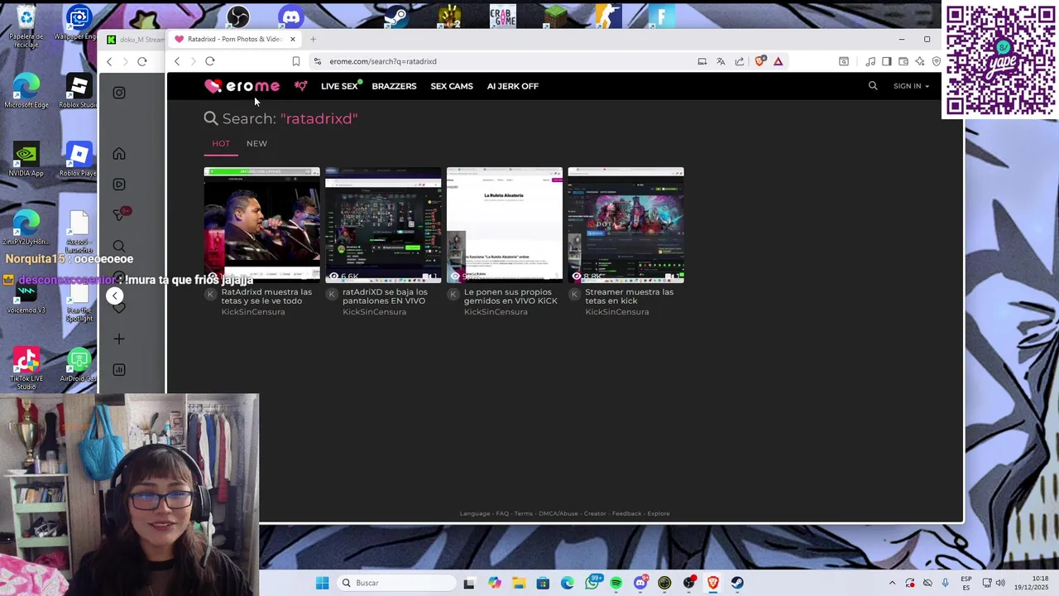This screenshot has width=1059, height=596.
Task: Click the share icon in address bar
Action: click(740, 61)
